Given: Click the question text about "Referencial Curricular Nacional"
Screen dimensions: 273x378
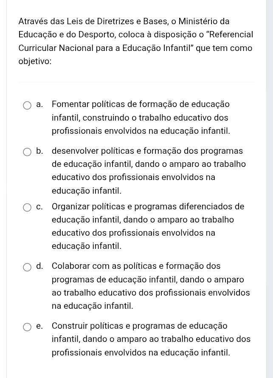Looking at the screenshot, I should [x=136, y=41].
